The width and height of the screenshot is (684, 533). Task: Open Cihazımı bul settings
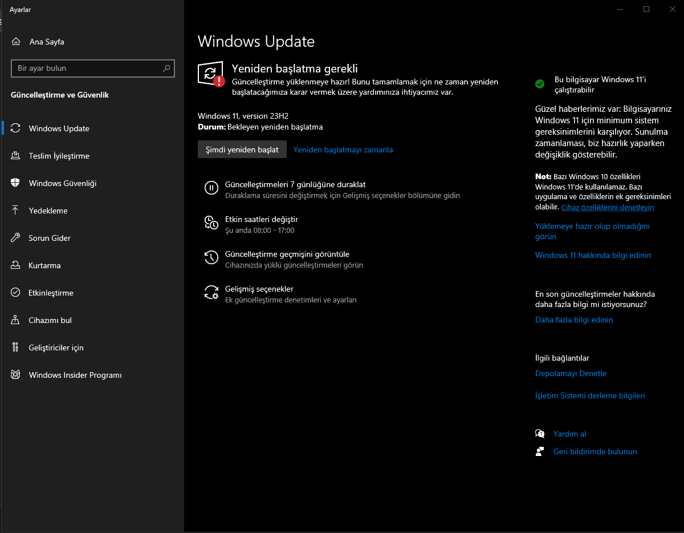92,320
